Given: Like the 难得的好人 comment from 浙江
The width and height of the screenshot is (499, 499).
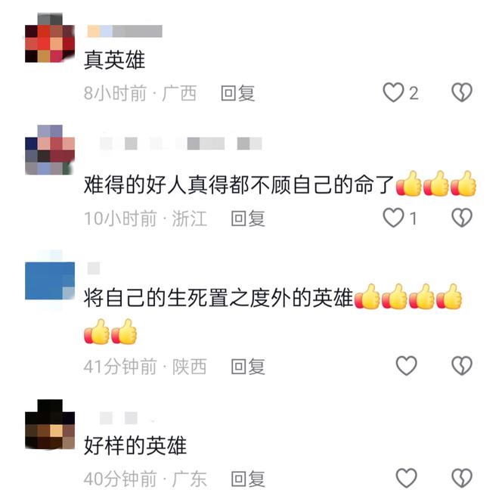Looking at the screenshot, I should pyautogui.click(x=393, y=218).
